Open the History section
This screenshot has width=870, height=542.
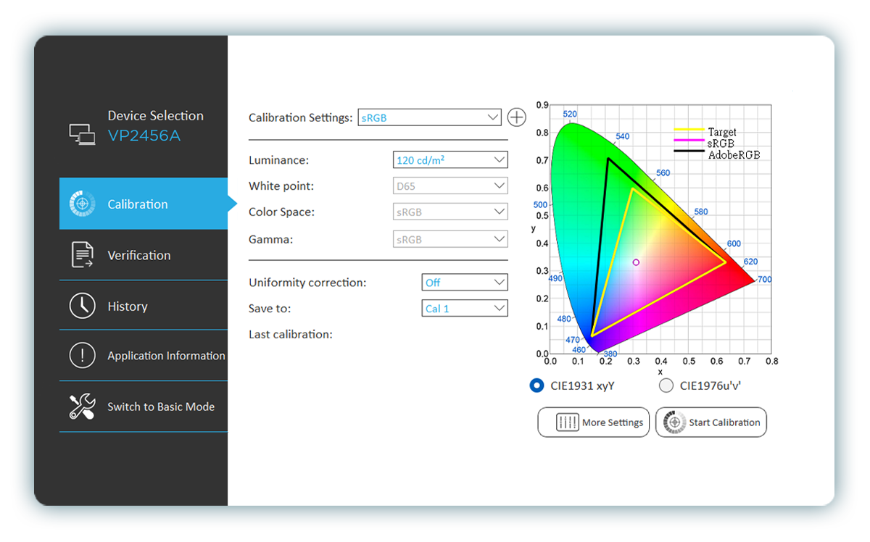128,305
